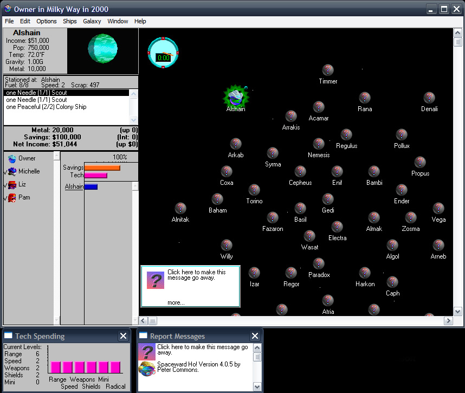Viewport: 465px width, 393px height.
Task: Select the Paradox planet icon
Action: tap(319, 263)
